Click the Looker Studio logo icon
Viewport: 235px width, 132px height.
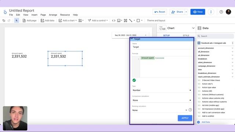click(x=5, y=12)
